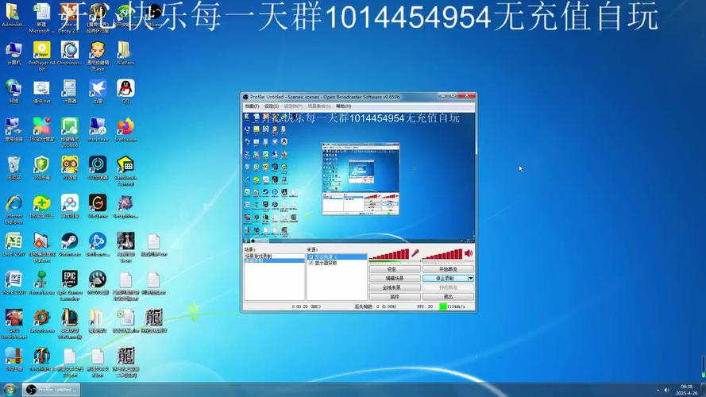Viewport: 706px width, 397px height.
Task: Click the 开始串流 start streaming button
Action: tap(448, 269)
